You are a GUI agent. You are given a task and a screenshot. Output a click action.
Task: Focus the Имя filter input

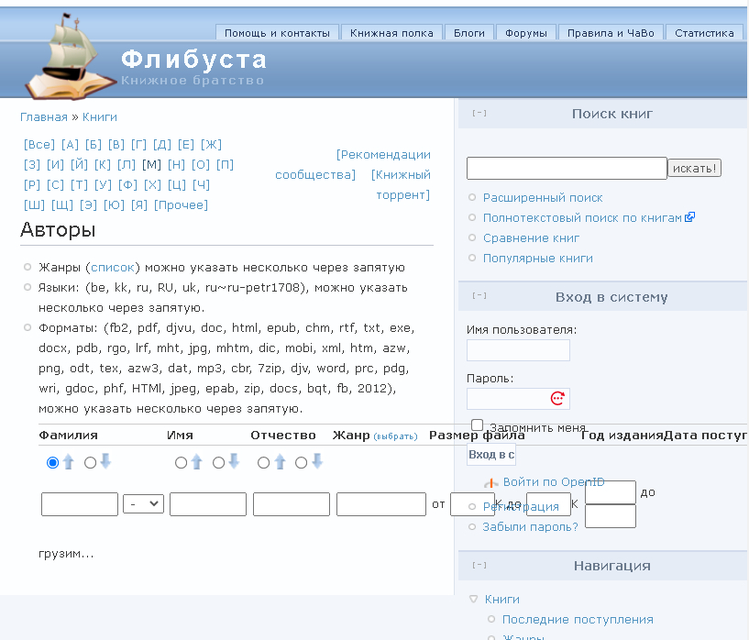point(208,504)
